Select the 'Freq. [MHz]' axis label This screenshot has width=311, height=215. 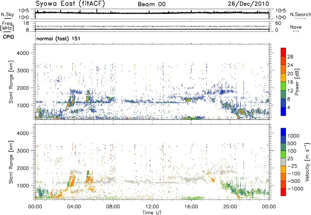pyautogui.click(x=7, y=26)
